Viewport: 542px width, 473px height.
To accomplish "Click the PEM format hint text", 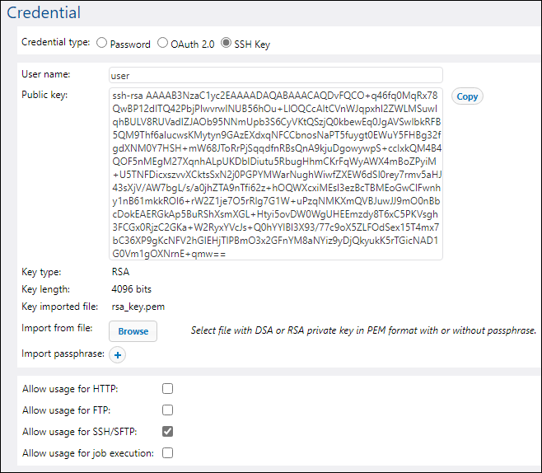I will click(x=363, y=330).
